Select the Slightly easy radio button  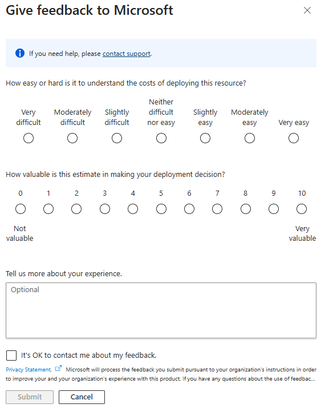[x=205, y=138]
